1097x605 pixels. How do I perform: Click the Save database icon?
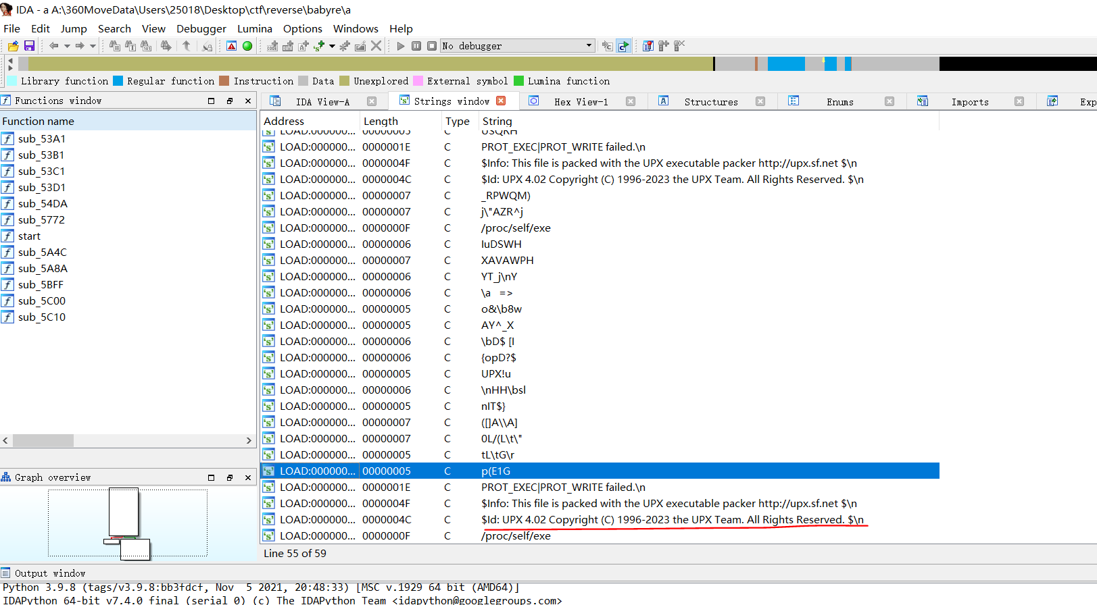(x=29, y=46)
